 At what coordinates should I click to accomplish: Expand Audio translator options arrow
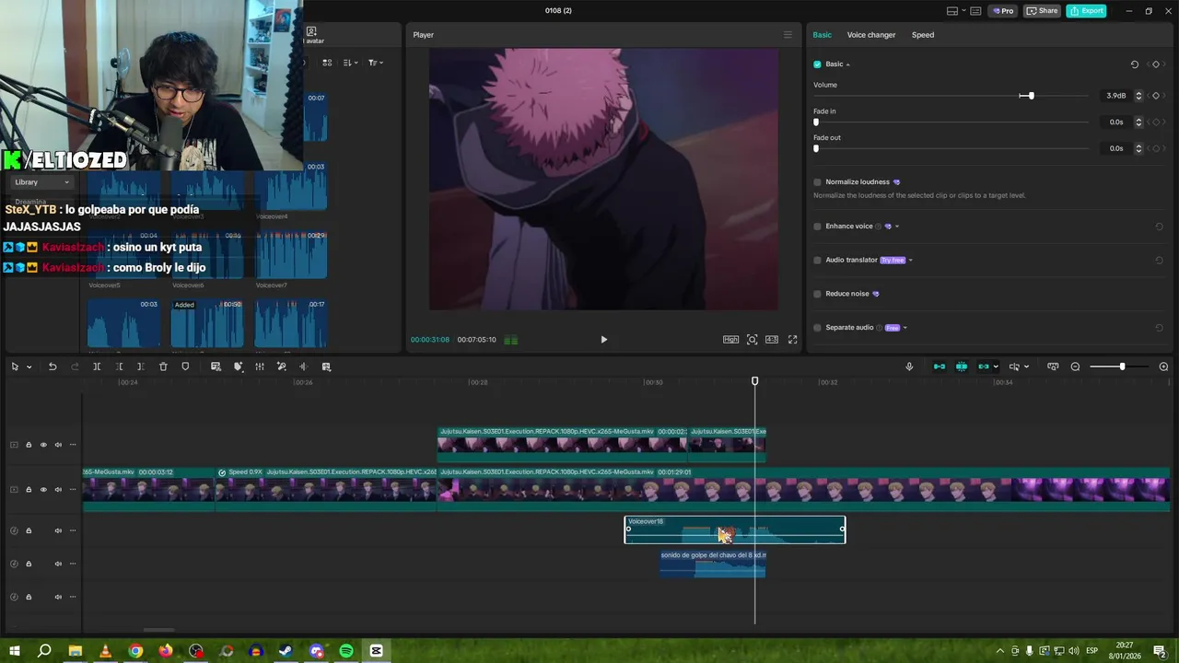(911, 260)
